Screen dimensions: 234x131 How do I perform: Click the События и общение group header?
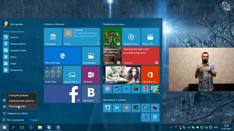(x=54, y=24)
